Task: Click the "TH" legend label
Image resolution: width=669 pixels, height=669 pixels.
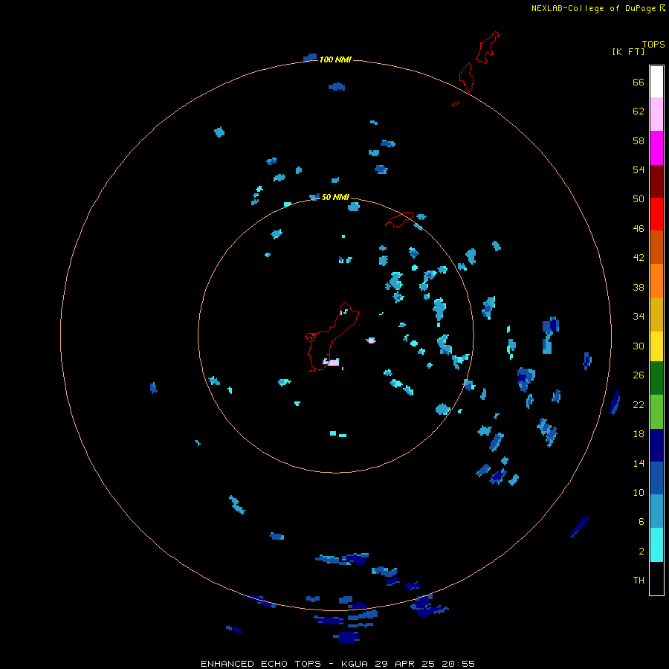Action: point(639,581)
